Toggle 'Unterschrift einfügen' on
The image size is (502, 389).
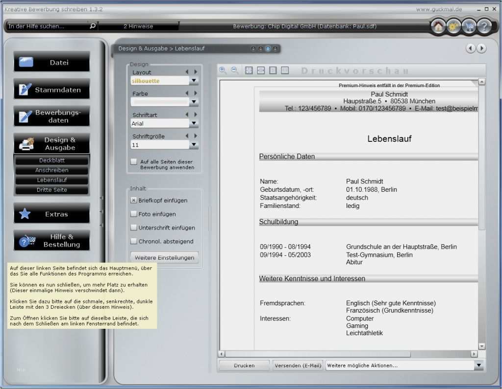[x=133, y=228]
